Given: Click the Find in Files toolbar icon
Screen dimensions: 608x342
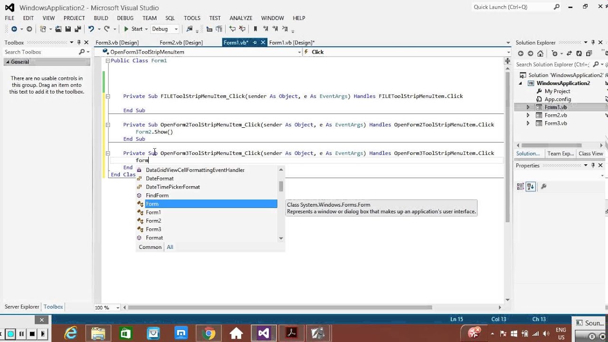Looking at the screenshot, I should (x=190, y=29).
